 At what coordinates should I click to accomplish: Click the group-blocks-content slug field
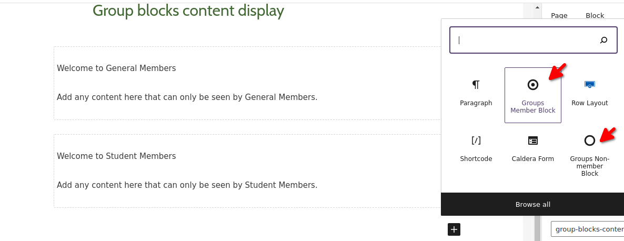click(587, 229)
